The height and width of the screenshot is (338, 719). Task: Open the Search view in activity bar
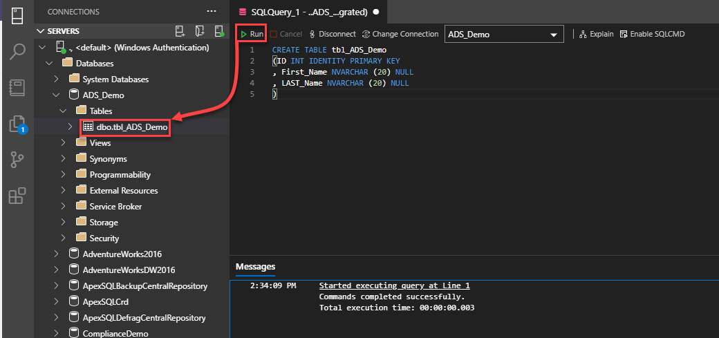tap(17, 50)
